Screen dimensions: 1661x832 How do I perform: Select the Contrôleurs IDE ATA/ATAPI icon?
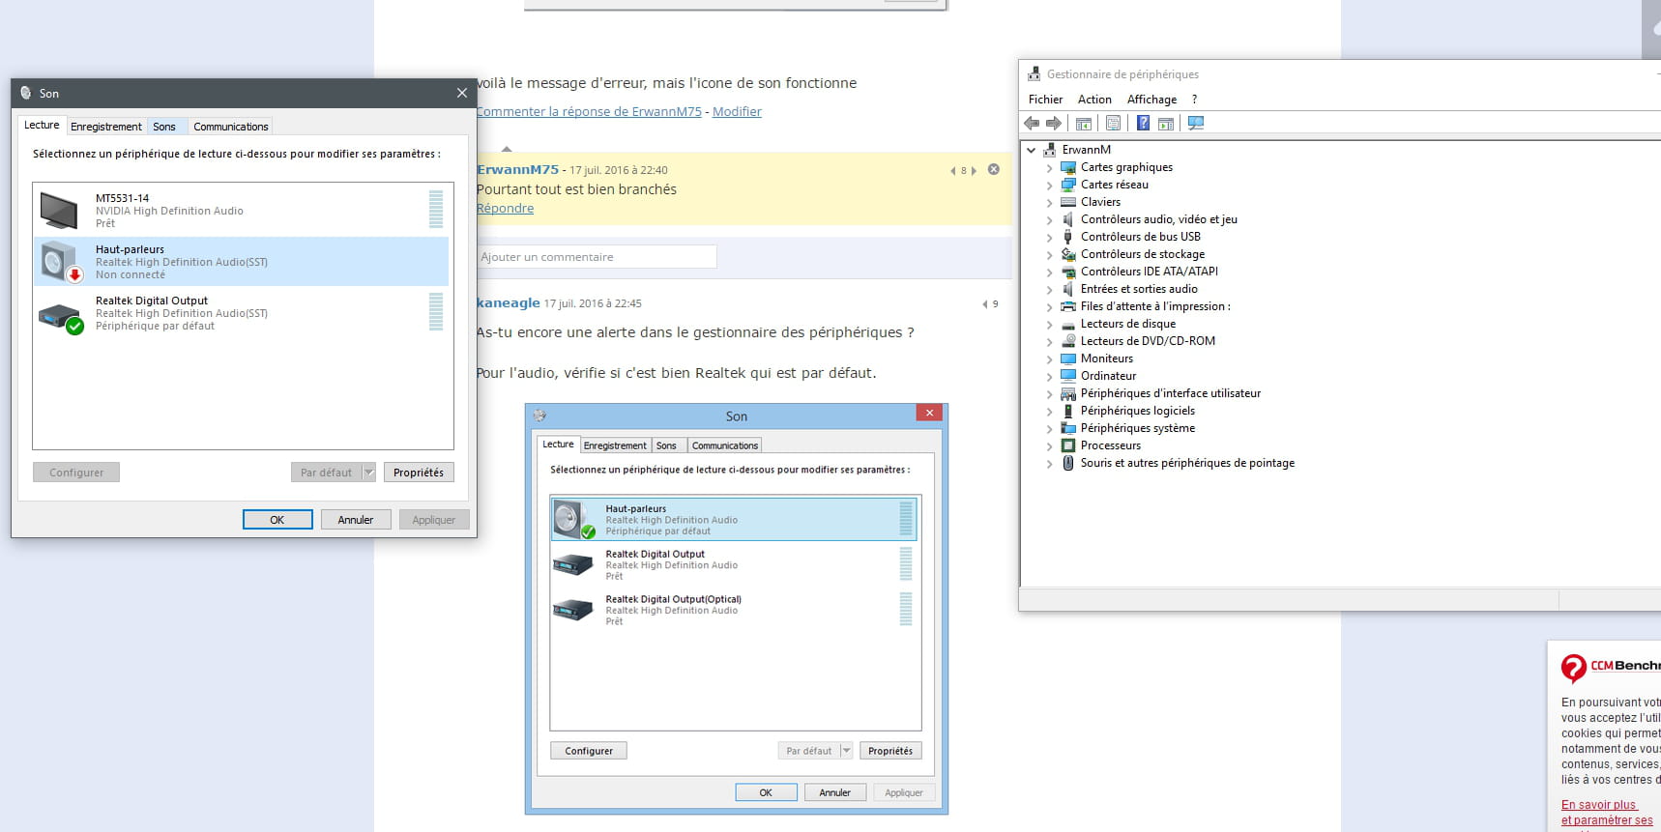tap(1068, 272)
